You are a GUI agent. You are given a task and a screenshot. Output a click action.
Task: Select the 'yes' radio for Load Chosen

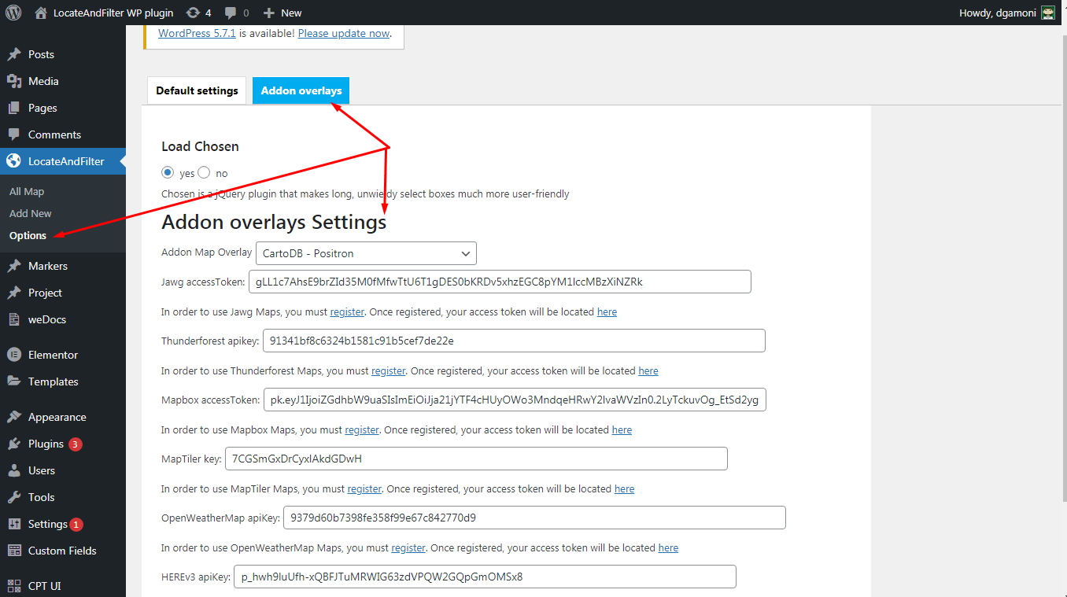tap(168, 173)
